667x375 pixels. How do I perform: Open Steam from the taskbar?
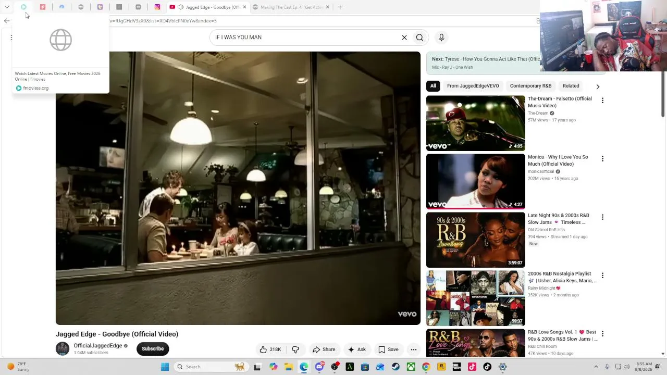pos(396,367)
